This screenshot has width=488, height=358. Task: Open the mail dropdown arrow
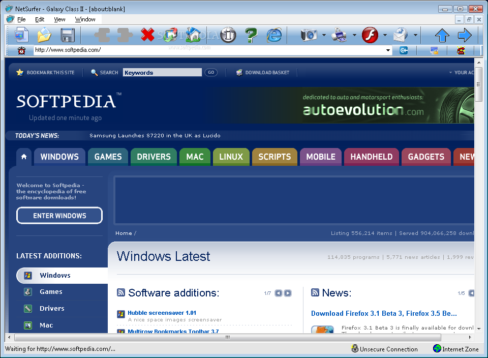tap(415, 35)
